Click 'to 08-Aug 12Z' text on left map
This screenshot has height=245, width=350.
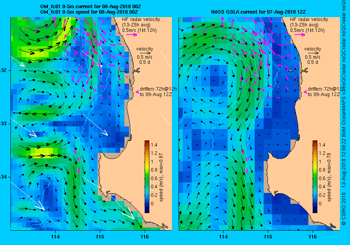click(x=156, y=94)
